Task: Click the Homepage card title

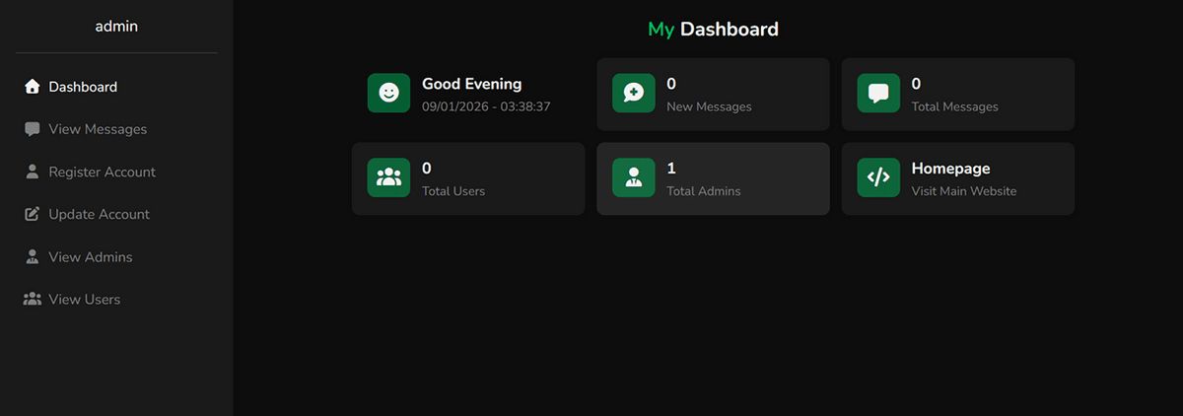Action: 950,169
